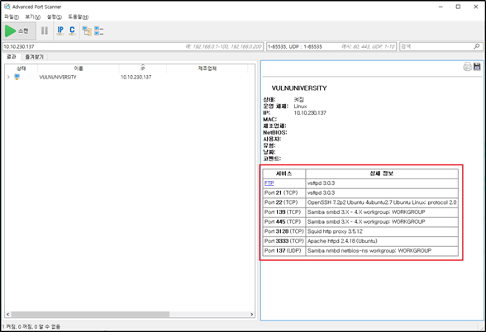Screen dimensions: 486x332
Task: Open the 도움말 (Help) menu
Action: pos(79,17)
